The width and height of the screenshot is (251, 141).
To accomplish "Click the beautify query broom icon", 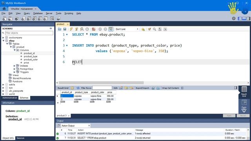I will (x=149, y=29).
